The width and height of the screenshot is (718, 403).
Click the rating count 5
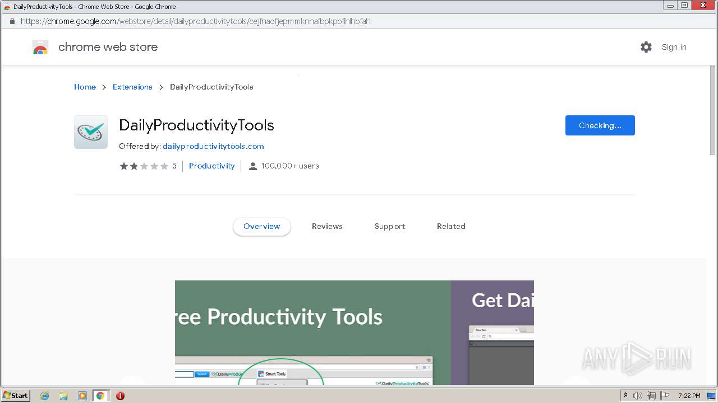tap(174, 166)
